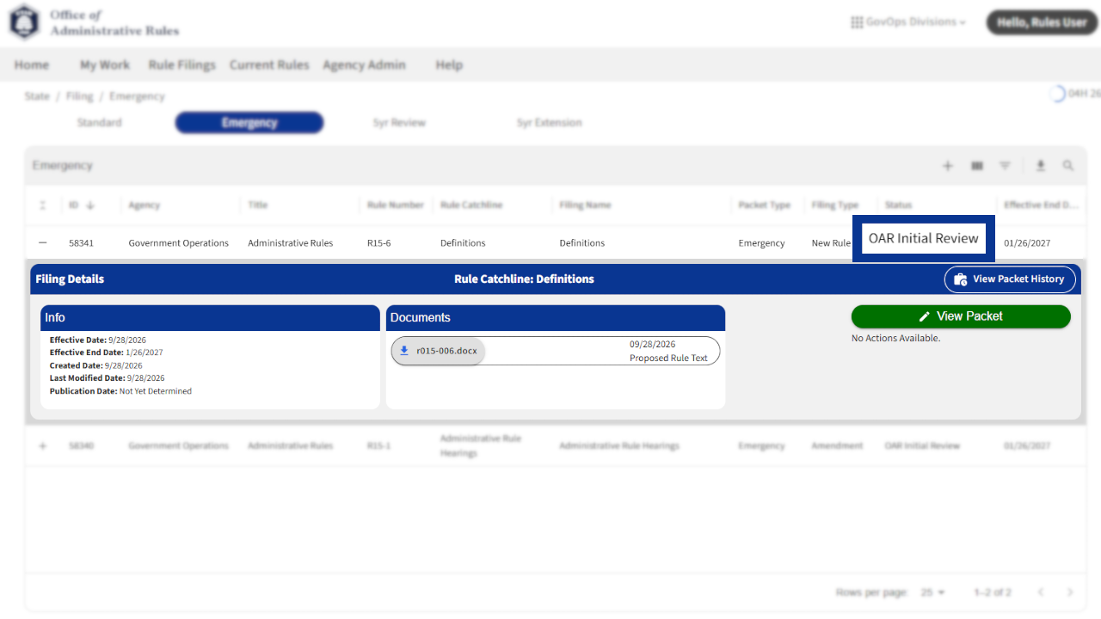Expand row 58340 details

tap(43, 446)
